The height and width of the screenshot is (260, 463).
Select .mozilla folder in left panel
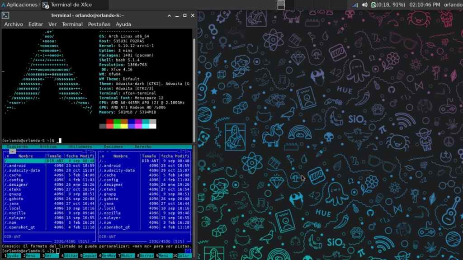pyautogui.click(x=15, y=213)
